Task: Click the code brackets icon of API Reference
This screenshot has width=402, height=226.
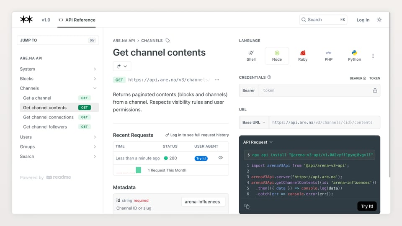Action: tap(61, 20)
